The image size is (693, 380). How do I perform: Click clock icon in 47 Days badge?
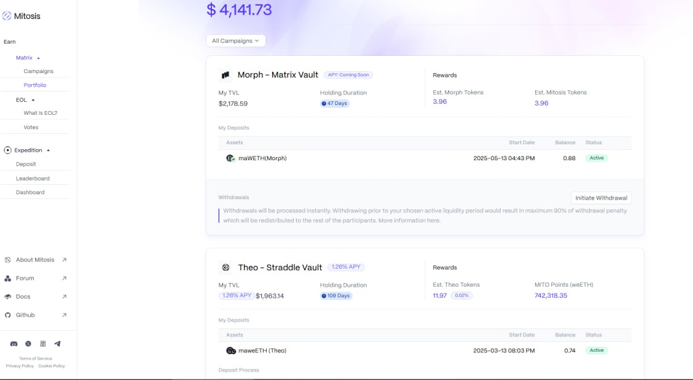pos(324,103)
